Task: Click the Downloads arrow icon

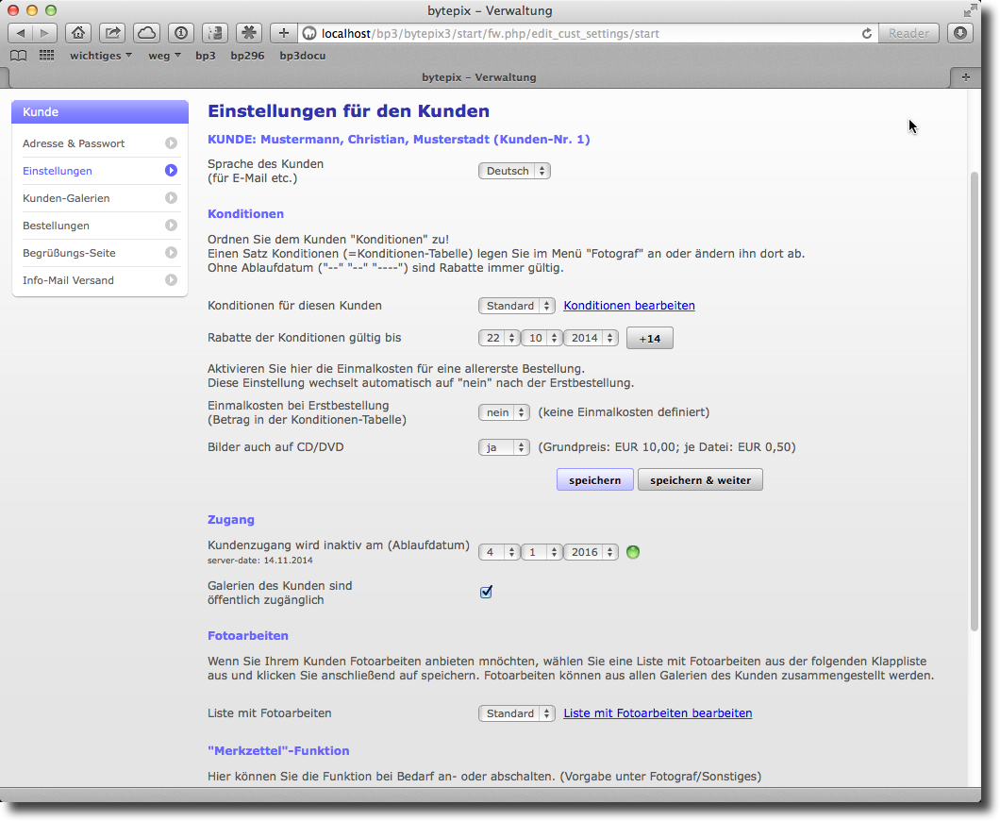Action: [x=960, y=33]
